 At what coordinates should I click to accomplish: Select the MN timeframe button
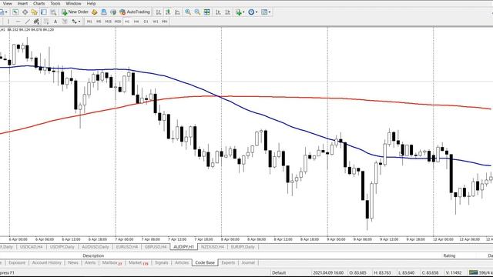[164, 22]
